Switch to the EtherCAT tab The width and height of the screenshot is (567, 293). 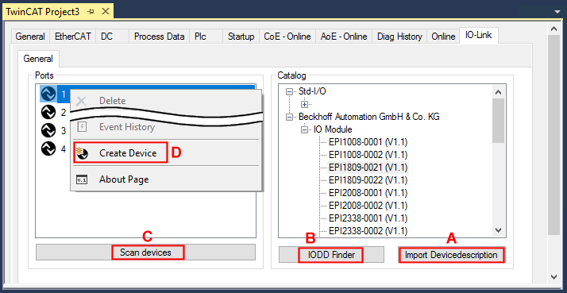click(73, 37)
